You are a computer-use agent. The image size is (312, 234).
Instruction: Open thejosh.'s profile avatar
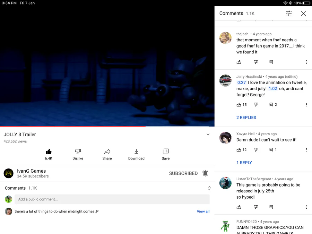point(225,38)
